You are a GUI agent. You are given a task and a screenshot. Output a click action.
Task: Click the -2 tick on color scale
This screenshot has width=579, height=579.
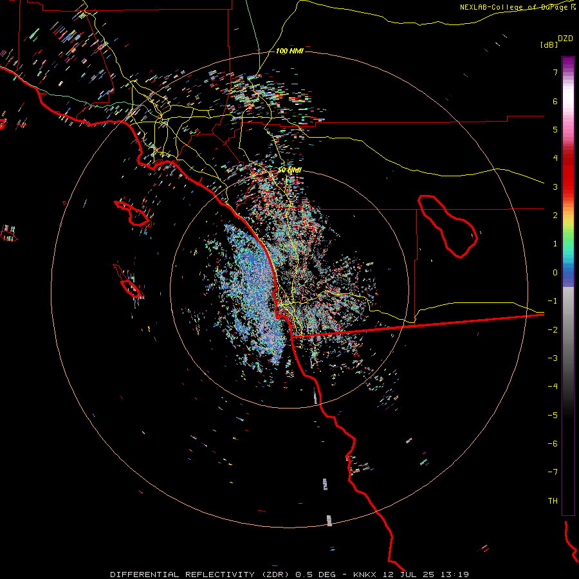point(553,330)
